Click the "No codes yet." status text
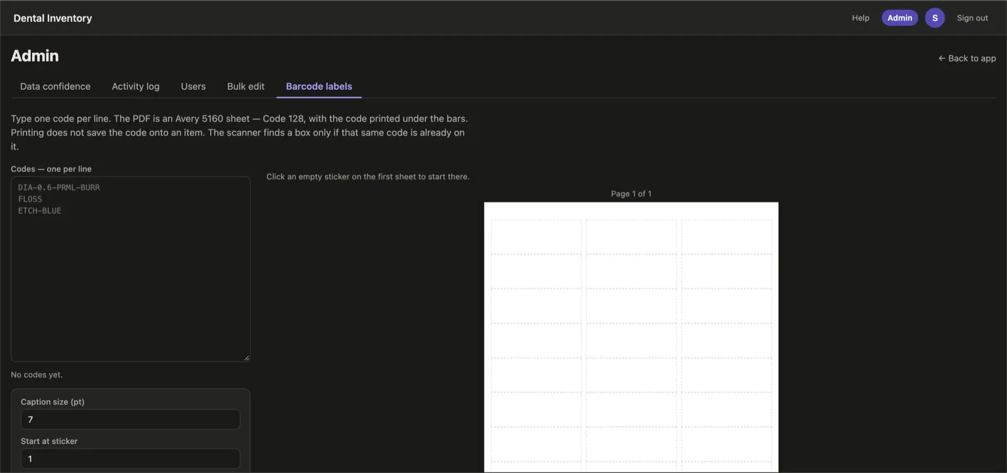This screenshot has height=473, width=1007. 37,375
